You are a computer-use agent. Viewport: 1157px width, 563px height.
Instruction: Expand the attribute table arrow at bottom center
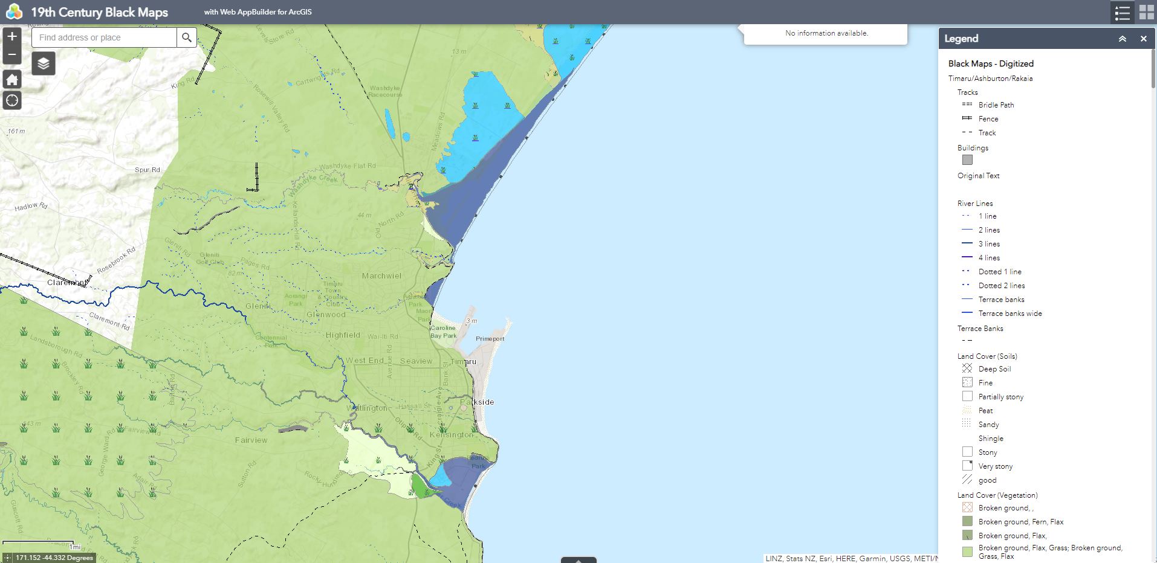coord(579,561)
